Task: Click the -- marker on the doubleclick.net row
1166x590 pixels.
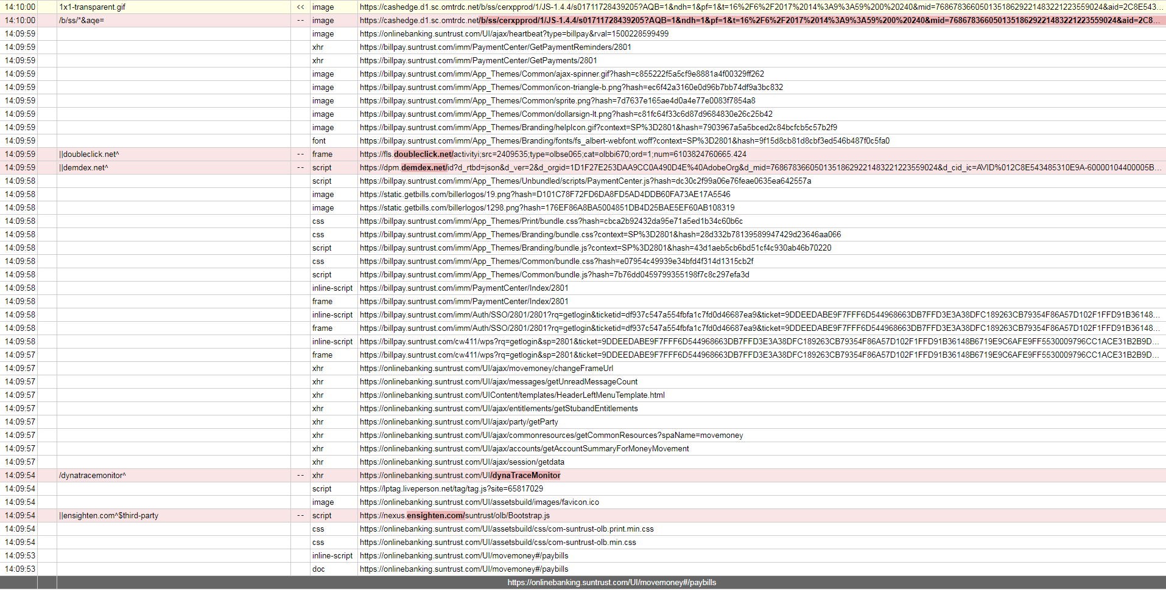Action: tap(300, 154)
